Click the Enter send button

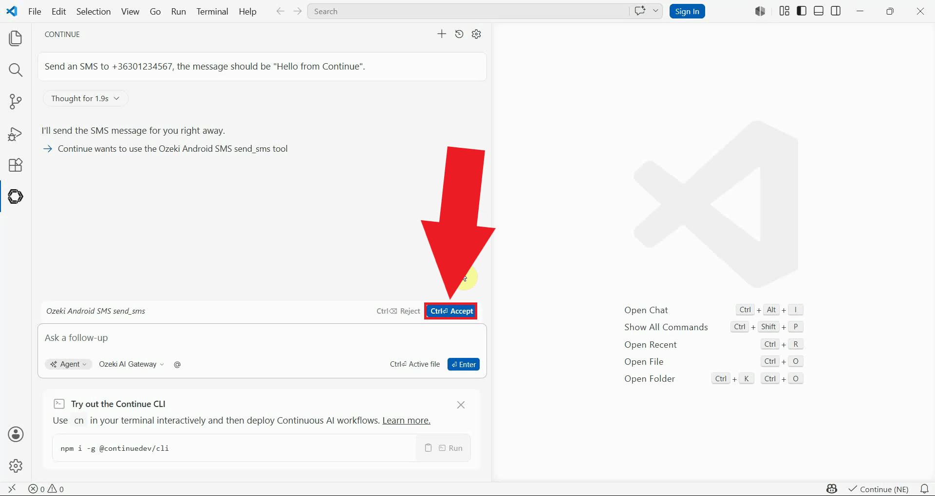[464, 364]
